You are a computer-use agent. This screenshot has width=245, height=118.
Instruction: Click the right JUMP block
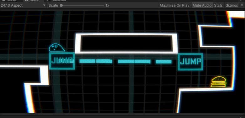(x=190, y=62)
